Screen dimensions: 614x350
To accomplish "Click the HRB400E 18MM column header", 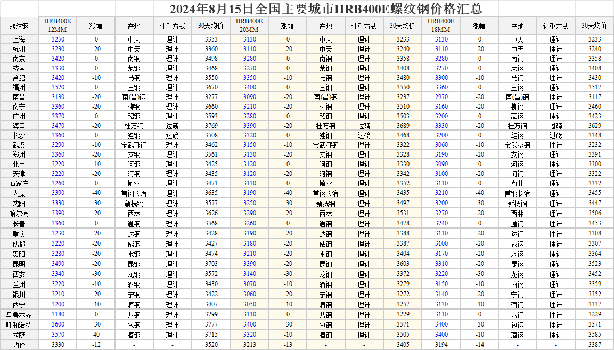I will click(441, 26).
